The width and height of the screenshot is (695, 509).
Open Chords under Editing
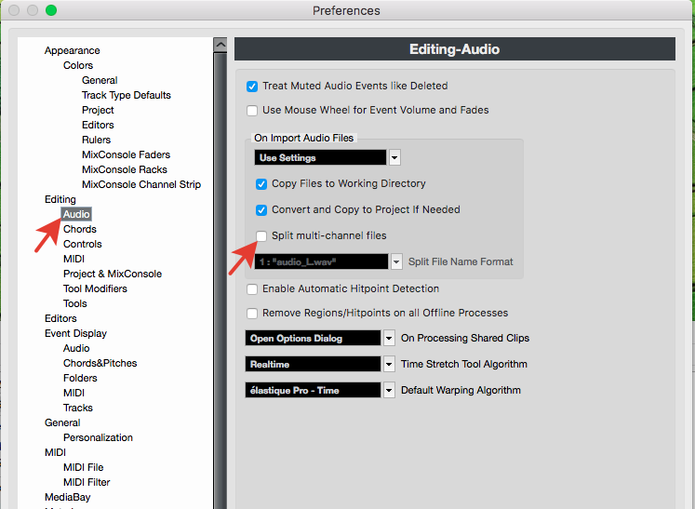coord(80,229)
